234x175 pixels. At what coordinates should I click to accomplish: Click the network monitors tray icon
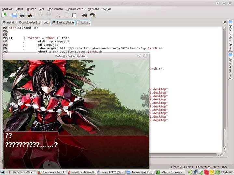196,172
